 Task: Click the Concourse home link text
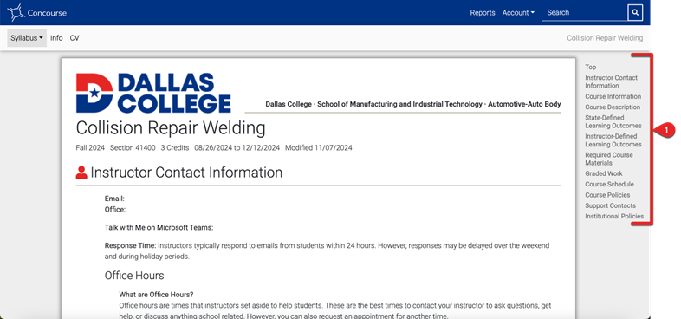(x=47, y=13)
